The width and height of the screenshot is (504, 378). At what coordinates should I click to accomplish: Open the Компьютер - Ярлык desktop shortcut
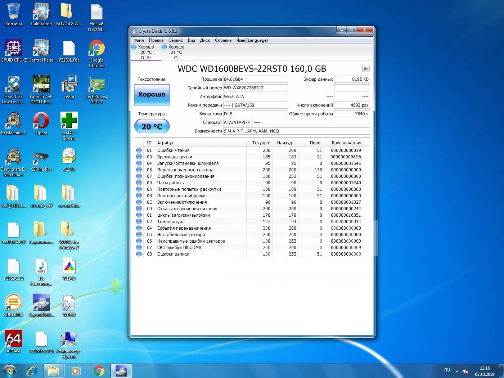(69, 345)
